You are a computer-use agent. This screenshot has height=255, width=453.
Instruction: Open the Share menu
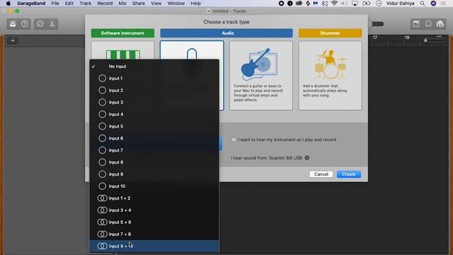click(x=139, y=4)
